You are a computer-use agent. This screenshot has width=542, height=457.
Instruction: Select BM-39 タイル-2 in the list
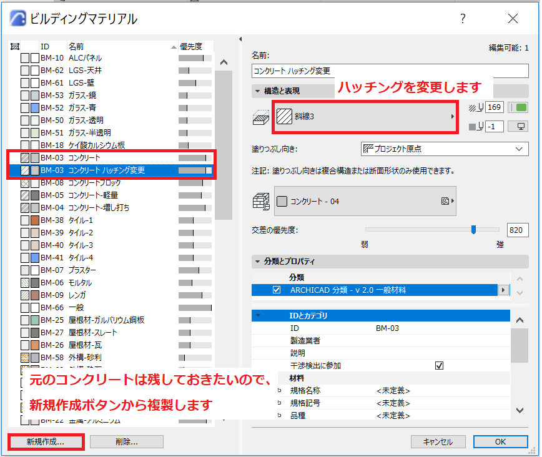point(111,233)
